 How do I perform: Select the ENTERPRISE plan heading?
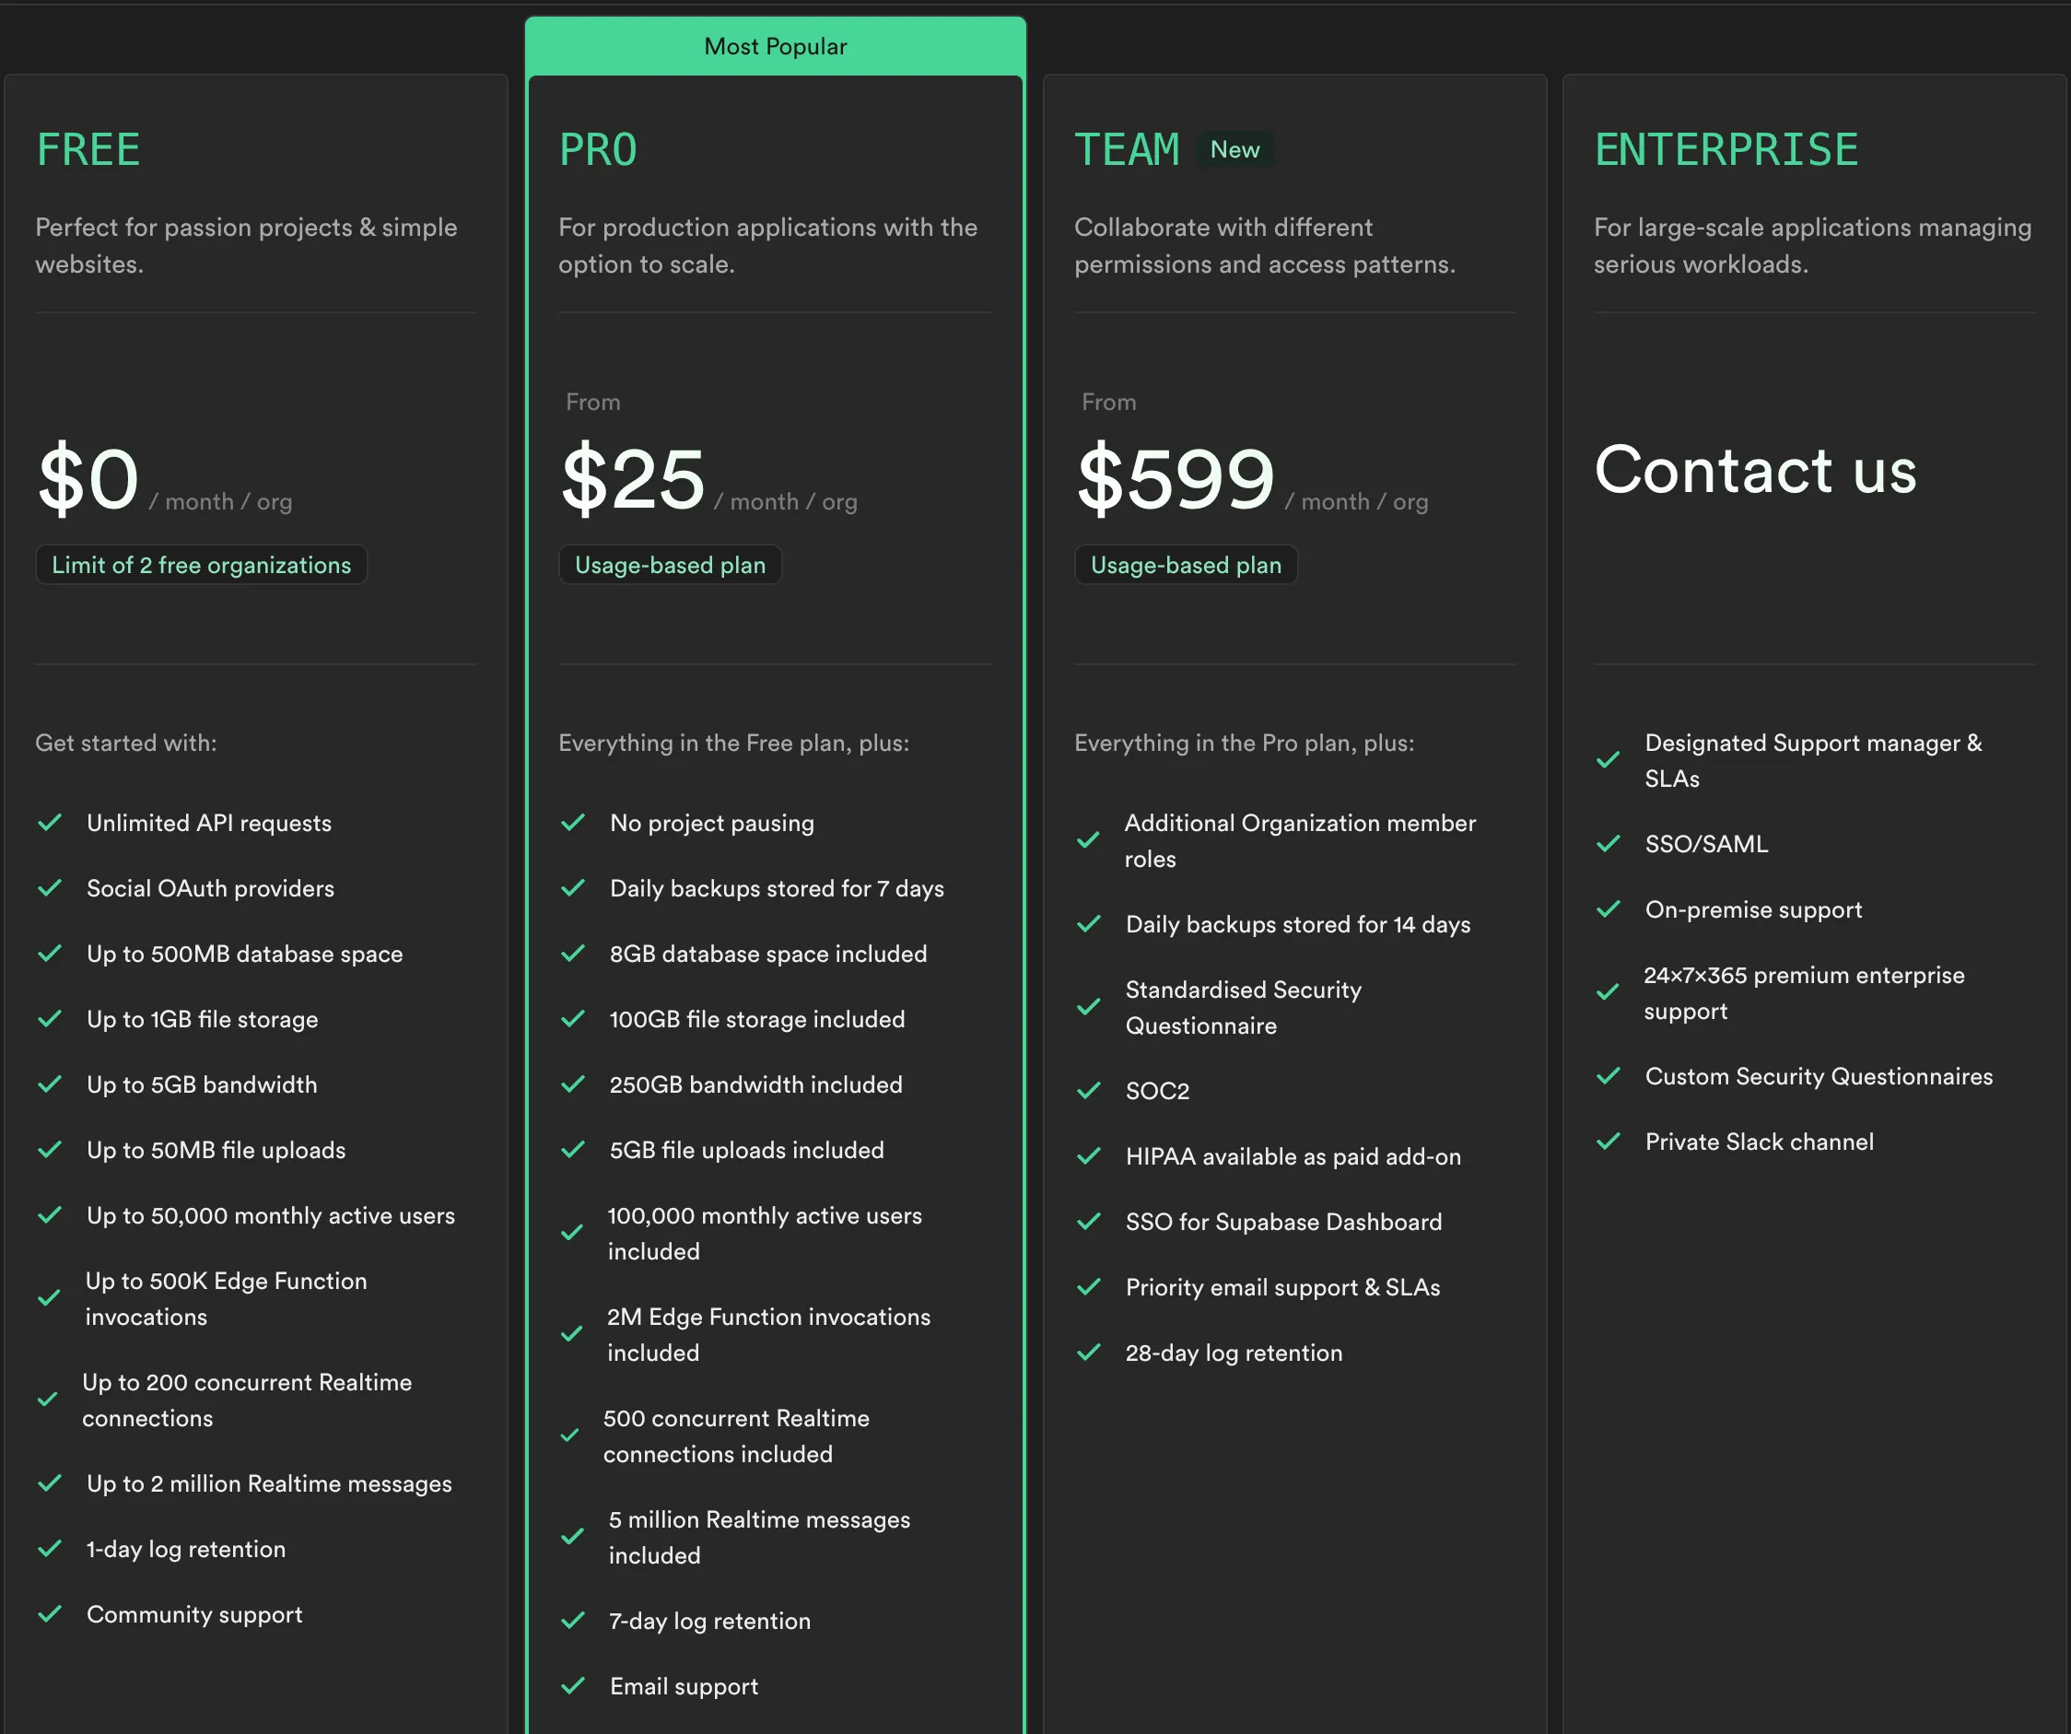(1726, 150)
